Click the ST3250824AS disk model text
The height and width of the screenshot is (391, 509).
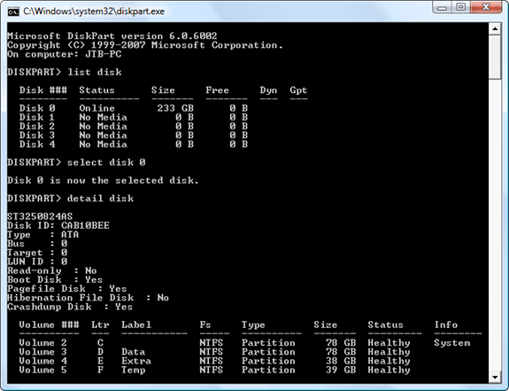[x=40, y=216]
